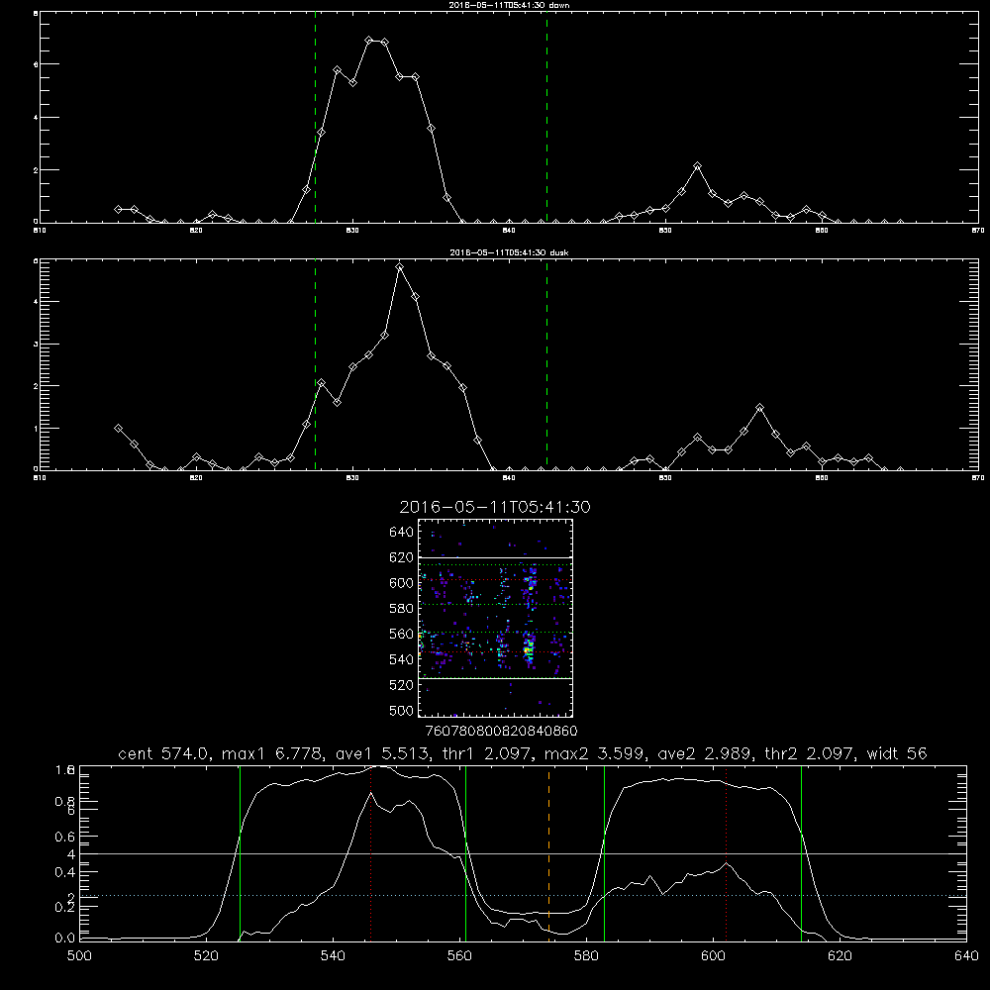990x990 pixels.
Task: Click the 2016-05-11T05:41:30 title above the image map
Action: (495, 507)
